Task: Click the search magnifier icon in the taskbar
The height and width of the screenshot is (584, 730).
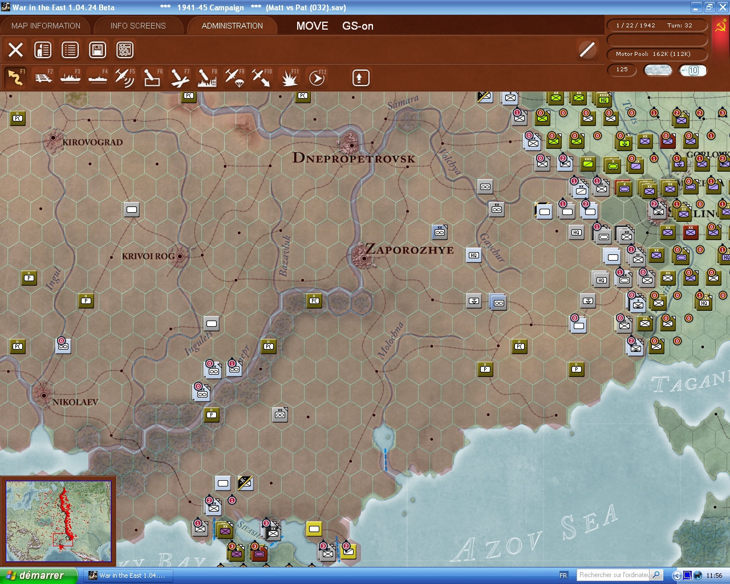Action: 656,575
